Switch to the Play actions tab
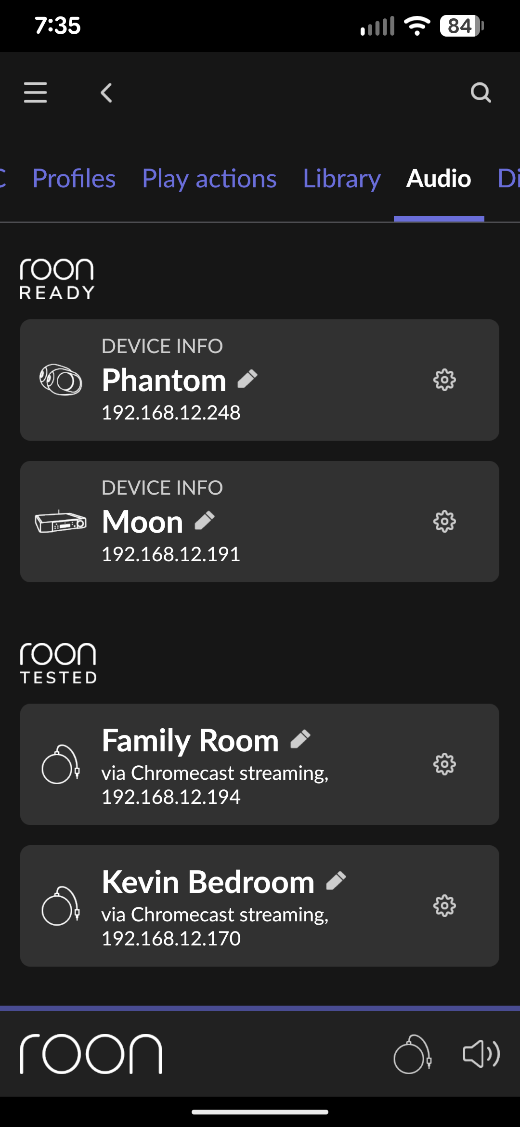Screen dimensions: 520x1127 [x=209, y=179]
